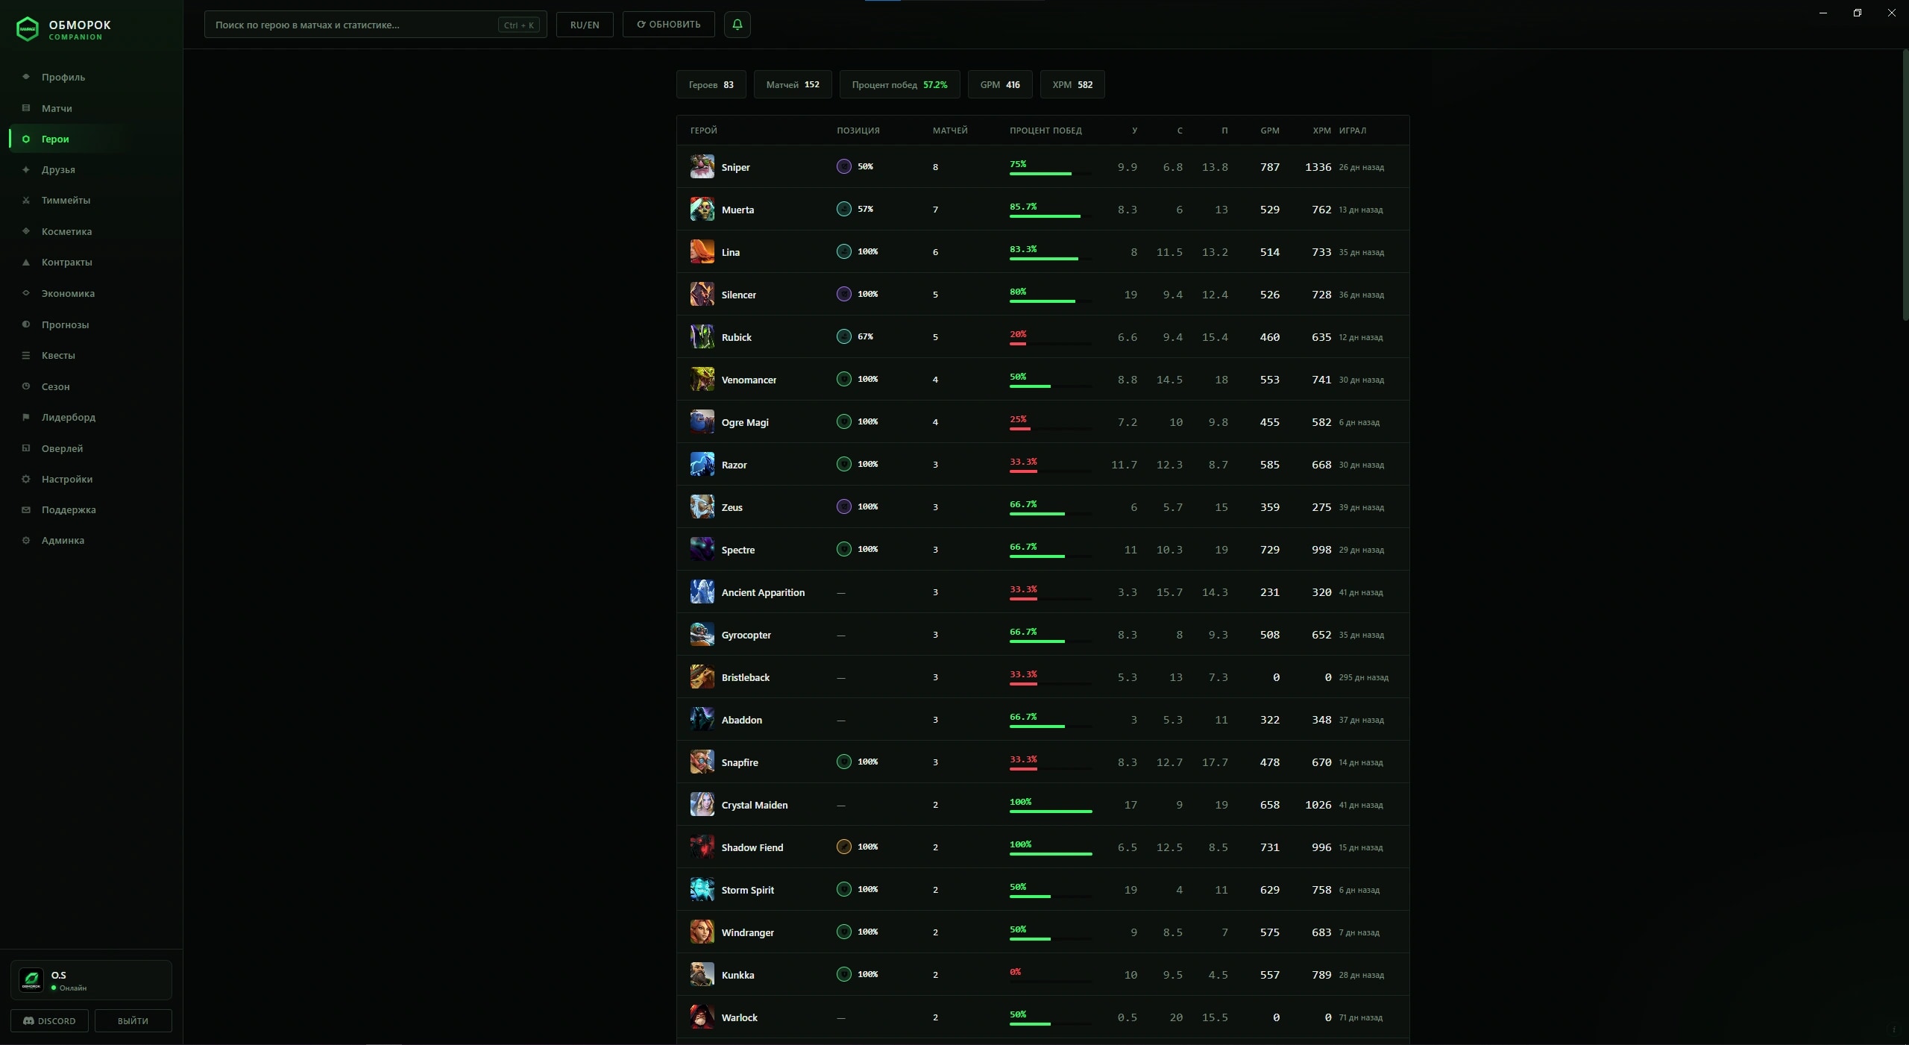Click Rubick's hero portrait icon
Viewport: 1909px width, 1045px height.
(x=702, y=336)
